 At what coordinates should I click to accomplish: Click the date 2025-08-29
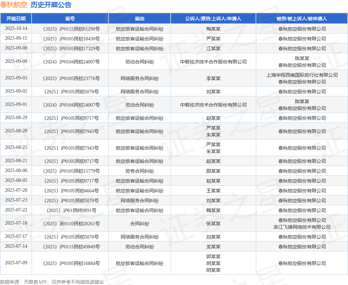tap(16, 117)
